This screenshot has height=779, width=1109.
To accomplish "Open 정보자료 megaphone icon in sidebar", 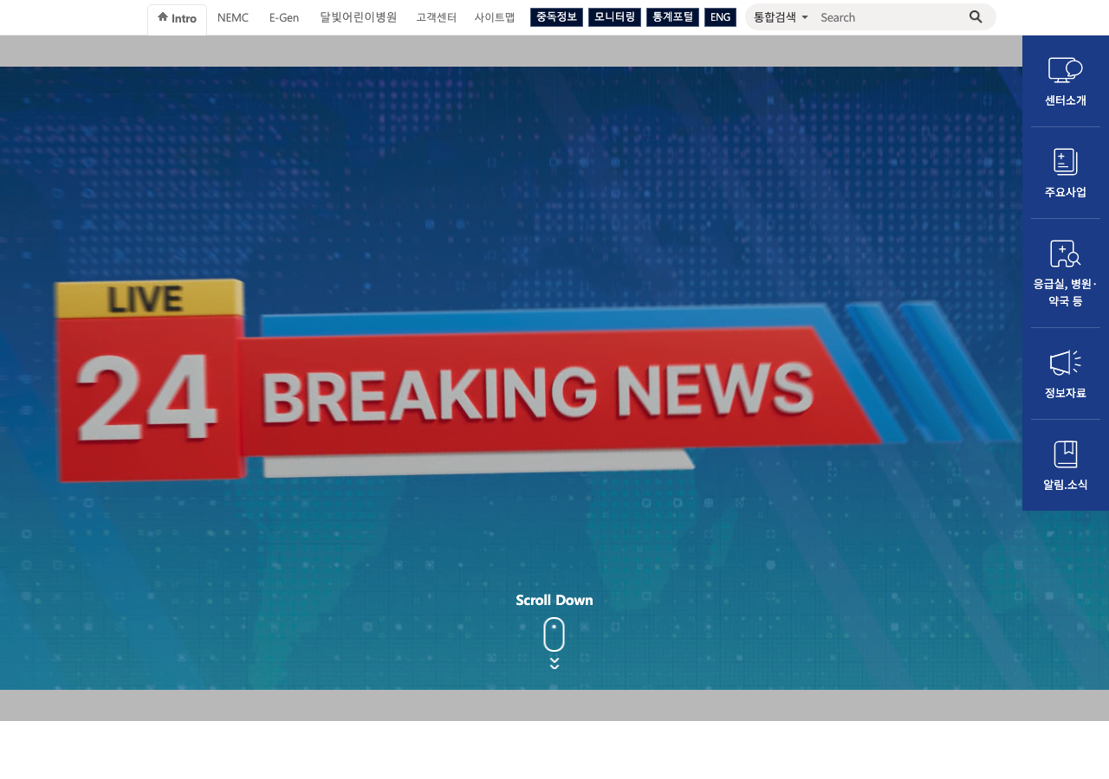I will point(1066,363).
